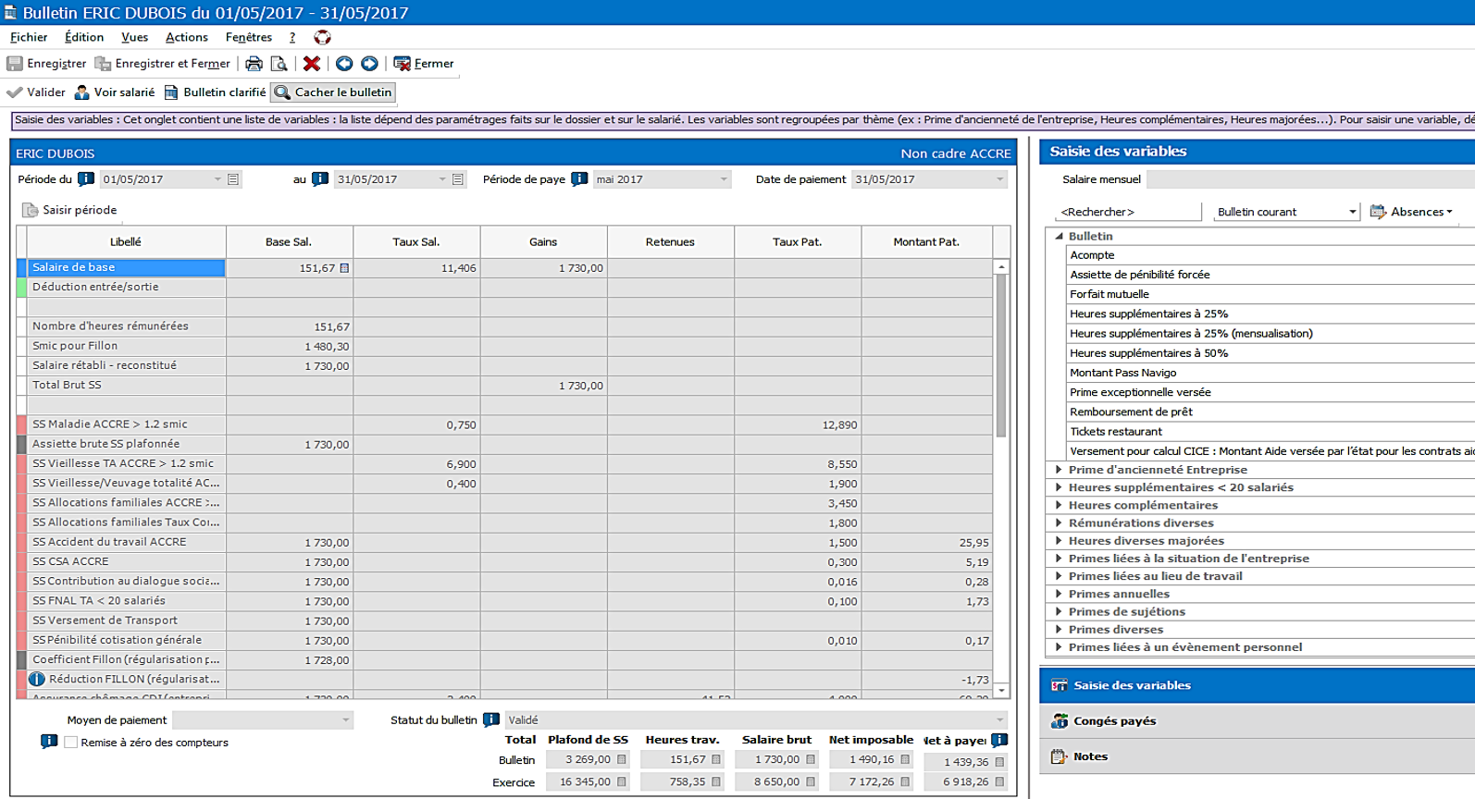The image size is (1475, 799).
Task: Open the Absences dropdown
Action: click(x=1413, y=212)
